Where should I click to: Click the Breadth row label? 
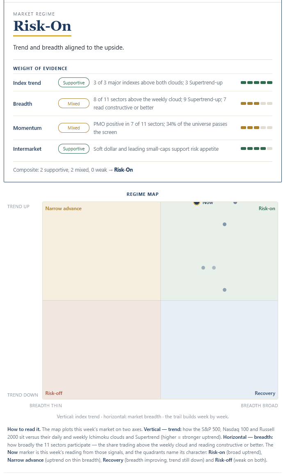tap(23, 104)
